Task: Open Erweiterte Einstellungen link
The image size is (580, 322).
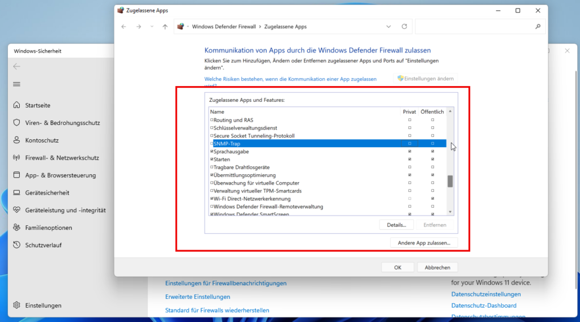Action: [x=198, y=297]
